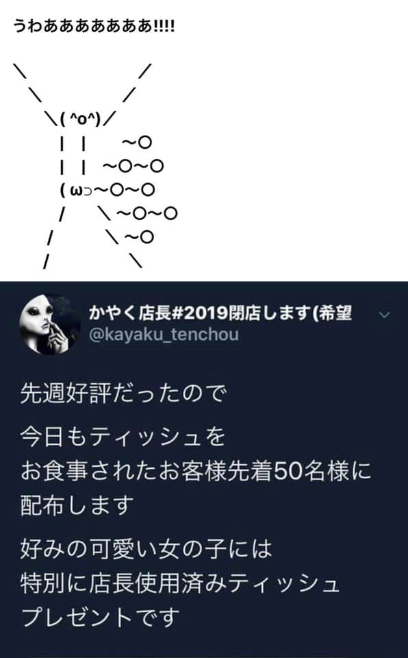This screenshot has height=658, width=408.
Task: Click the line 好みの可愛い女の子には
Action: click(x=146, y=549)
